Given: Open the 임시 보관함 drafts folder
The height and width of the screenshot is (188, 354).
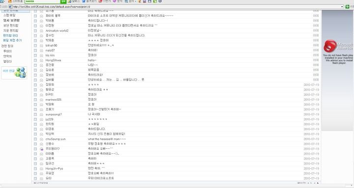Looking at the screenshot, I should pyautogui.click(x=11, y=20).
